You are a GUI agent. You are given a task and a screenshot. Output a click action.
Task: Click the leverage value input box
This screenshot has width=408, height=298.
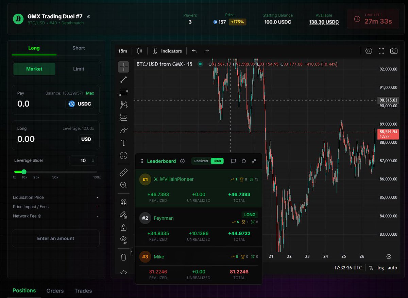click(x=83, y=160)
